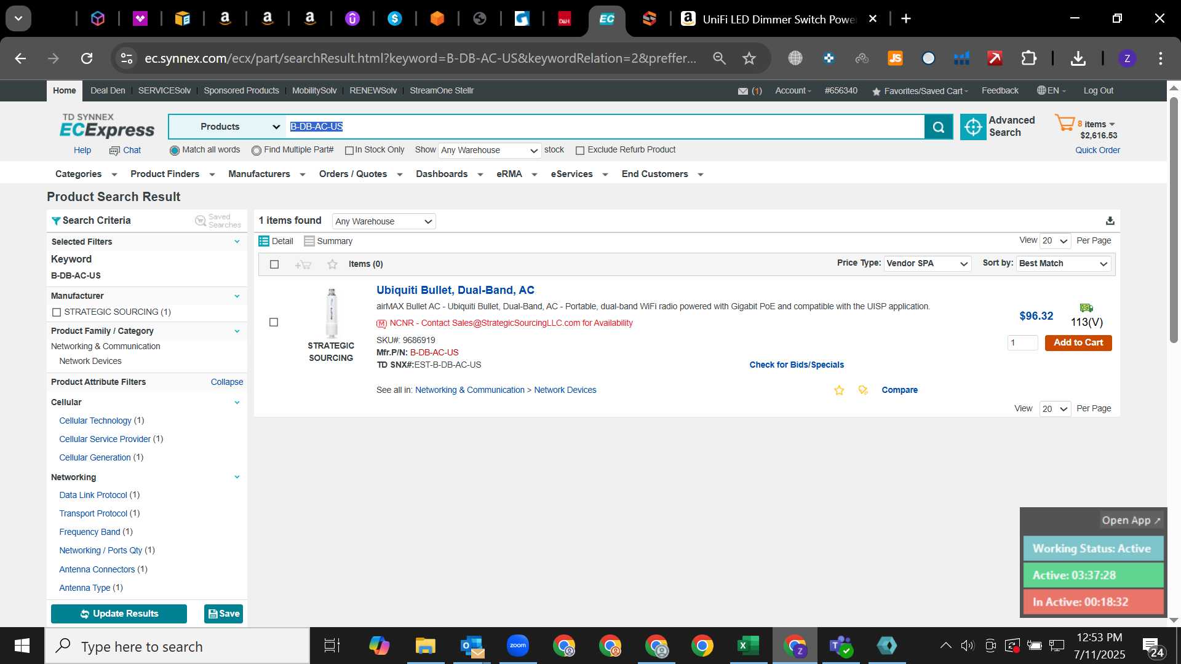1181x664 pixels.
Task: Click the mail envelope icon in the top bar
Action: pyautogui.click(x=743, y=91)
